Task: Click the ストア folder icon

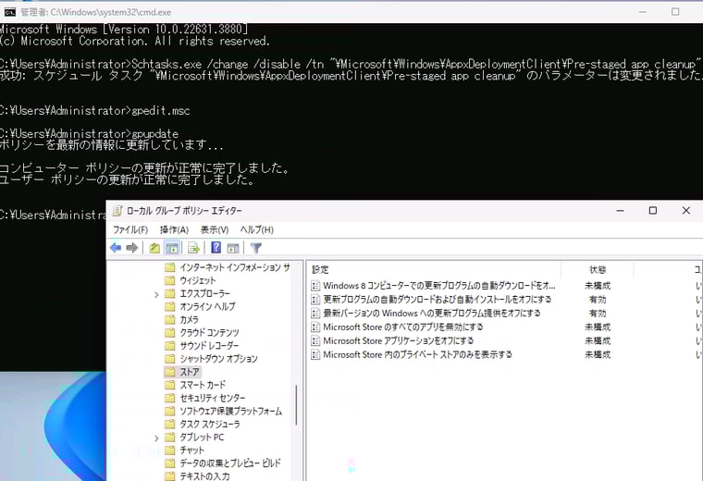Action: pyautogui.click(x=170, y=372)
